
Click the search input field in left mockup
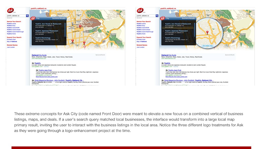(16, 16)
